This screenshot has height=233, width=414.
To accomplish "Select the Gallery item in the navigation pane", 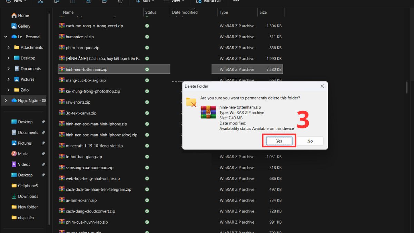I will 23,26.
